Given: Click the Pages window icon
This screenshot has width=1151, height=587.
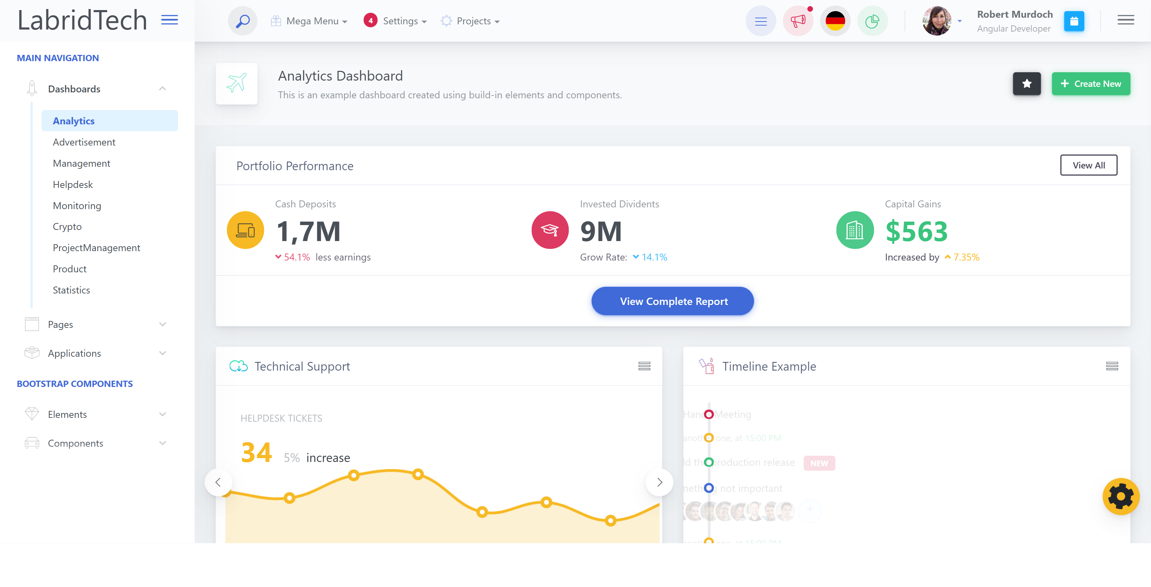Looking at the screenshot, I should click(x=32, y=324).
